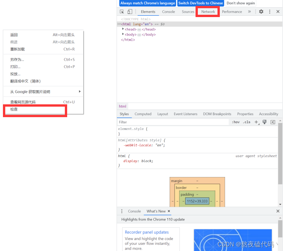
Task: Expand the head element node
Action: click(x=123, y=29)
